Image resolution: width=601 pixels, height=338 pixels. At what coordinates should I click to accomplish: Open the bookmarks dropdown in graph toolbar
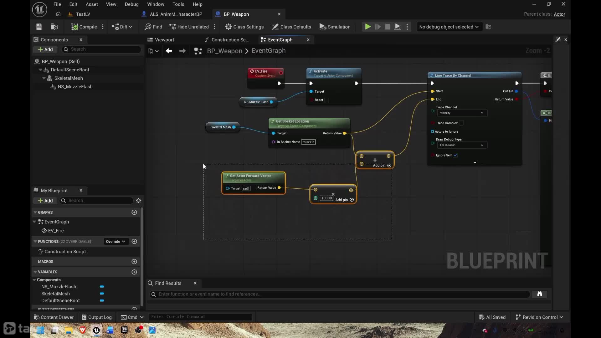(153, 51)
